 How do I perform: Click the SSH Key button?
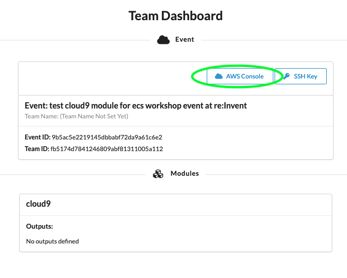point(301,76)
